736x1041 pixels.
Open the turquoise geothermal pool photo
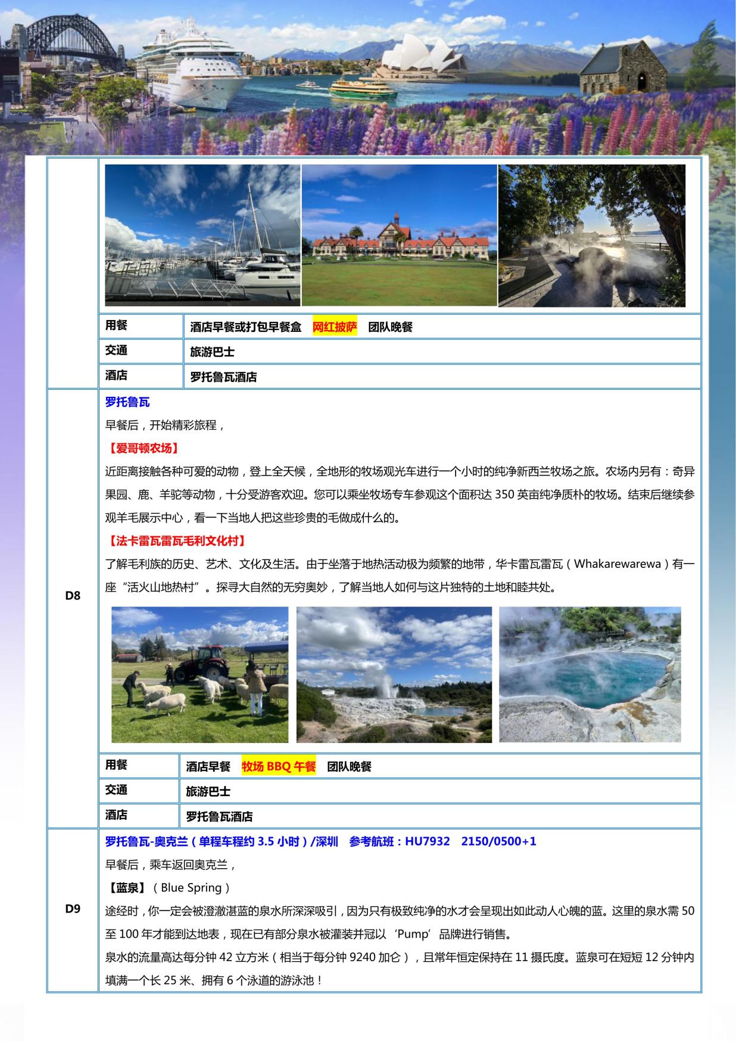click(x=590, y=675)
